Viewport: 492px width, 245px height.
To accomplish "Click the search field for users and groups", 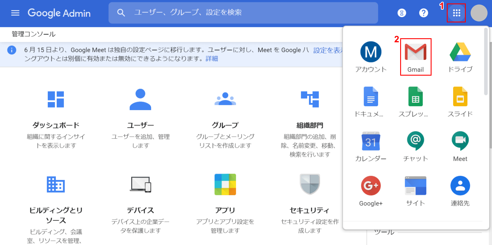I will click(248, 13).
